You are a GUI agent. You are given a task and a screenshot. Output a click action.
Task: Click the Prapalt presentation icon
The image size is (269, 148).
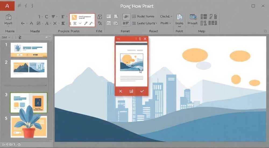point(193,17)
